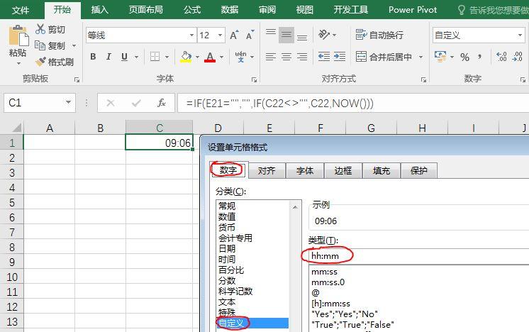Image resolution: width=529 pixels, height=332 pixels.
Task: Open merge and center dropdown arrow
Action: point(421,57)
